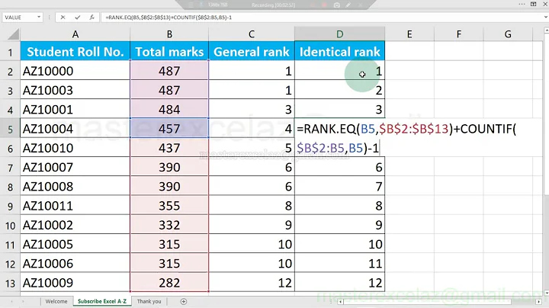The image size is (549, 308).
Task: Confirm the formula with the checkmark icon
Action: coord(77,17)
